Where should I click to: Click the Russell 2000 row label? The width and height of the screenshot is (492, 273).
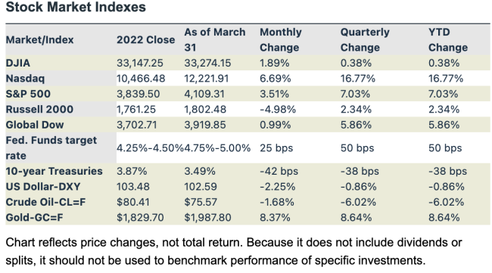(x=39, y=109)
